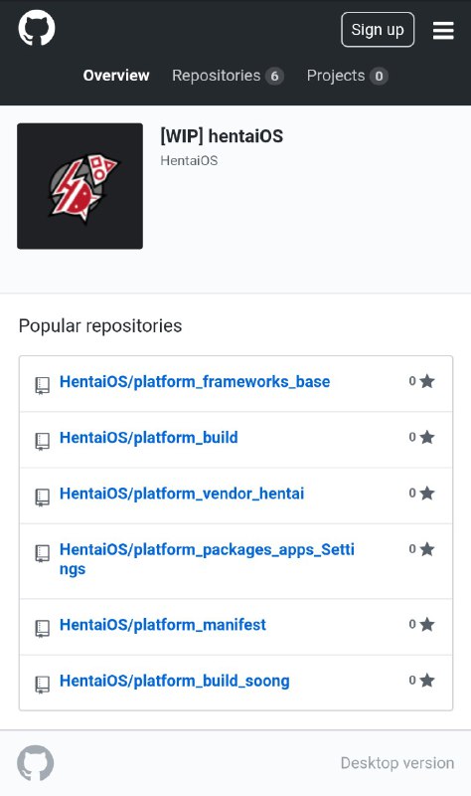
Task: Click the Sign up button
Action: point(378,30)
